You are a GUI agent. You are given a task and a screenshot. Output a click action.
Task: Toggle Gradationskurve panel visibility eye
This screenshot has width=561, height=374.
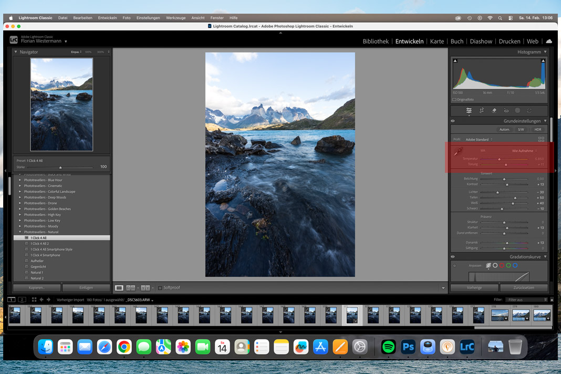coord(453,257)
